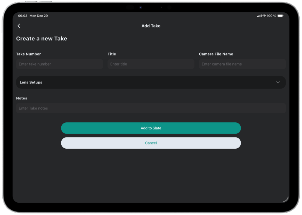Focus the Take Number input field

pos(59,64)
